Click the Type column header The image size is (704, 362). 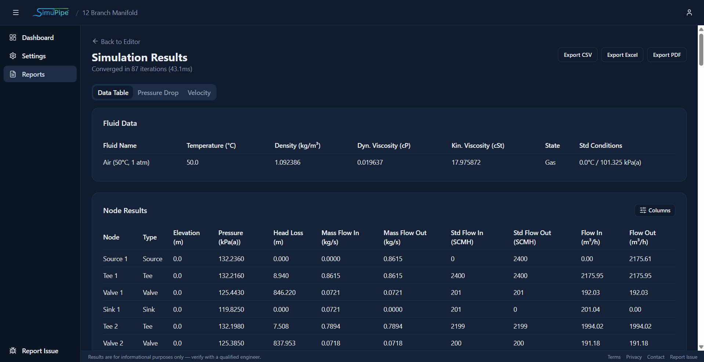click(x=150, y=237)
